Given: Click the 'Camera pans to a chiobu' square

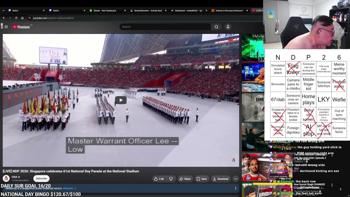Looking at the screenshot, I should click(x=293, y=84).
